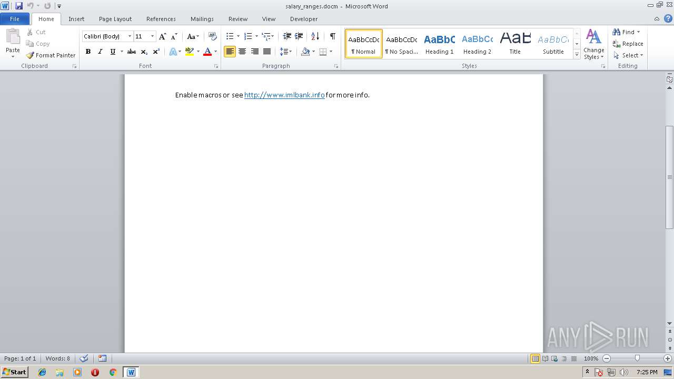674x379 pixels.
Task: Click the Cut button
Action: point(36,32)
